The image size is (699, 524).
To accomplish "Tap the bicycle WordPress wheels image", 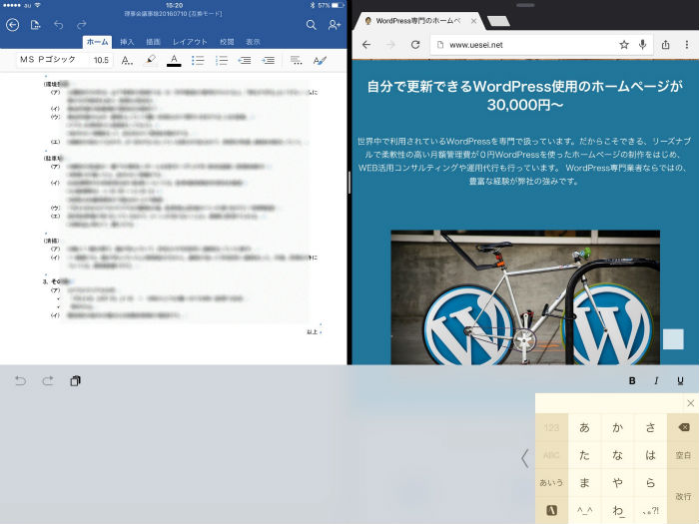I will 525,297.
